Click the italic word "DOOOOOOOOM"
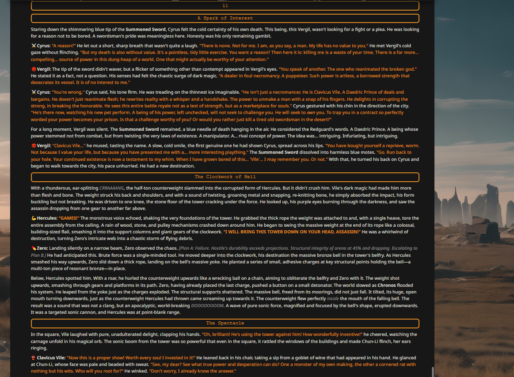This screenshot has height=377, width=514. pyautogui.click(x=207, y=306)
